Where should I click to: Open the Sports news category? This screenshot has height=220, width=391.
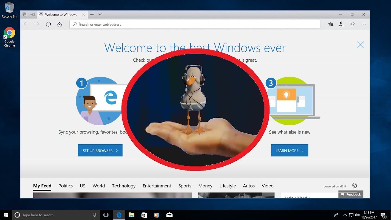[x=185, y=186]
